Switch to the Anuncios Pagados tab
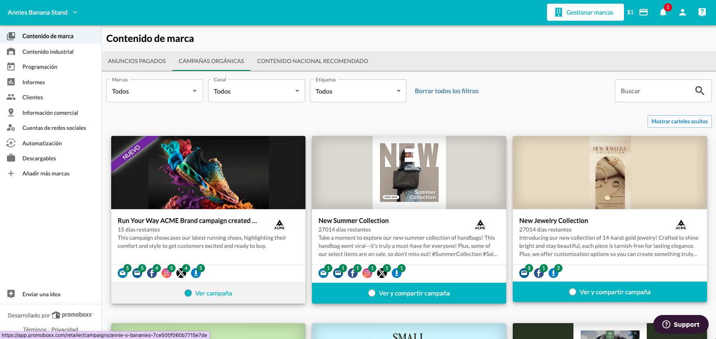This screenshot has height=339, width=716. pos(137,61)
